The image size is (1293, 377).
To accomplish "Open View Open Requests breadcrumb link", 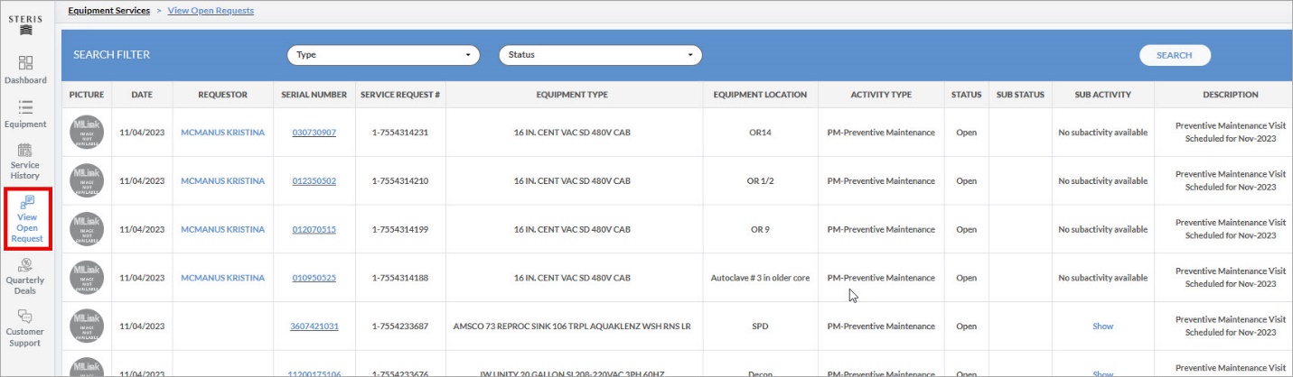I will click(211, 11).
